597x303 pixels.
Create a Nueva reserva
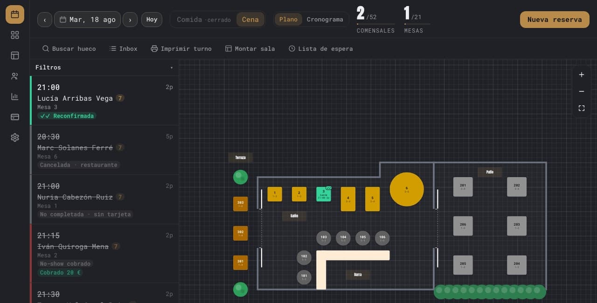pyautogui.click(x=555, y=20)
